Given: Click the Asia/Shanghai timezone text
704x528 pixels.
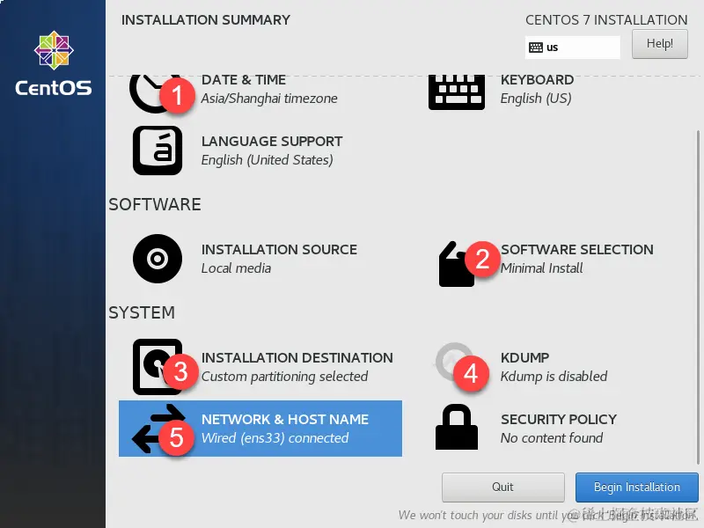Looking at the screenshot, I should click(269, 99).
